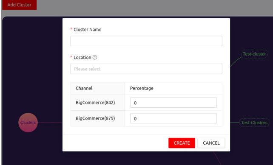Select the Test-cluster graph node
The width and height of the screenshot is (273, 165).
tap(254, 54)
